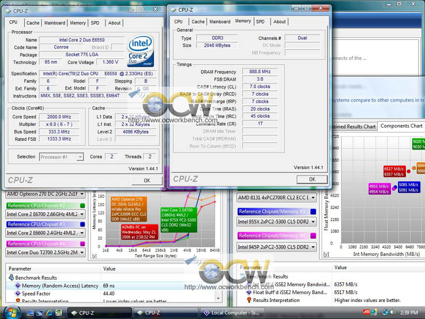The width and height of the screenshot is (425, 319).
Task: Select the Components Chart tab
Action: (401, 126)
